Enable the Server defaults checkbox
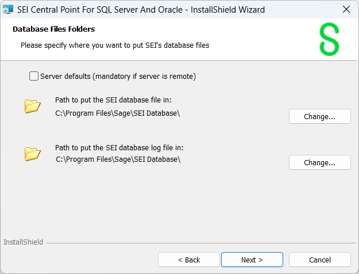This screenshot has height=274, width=359. click(34, 76)
